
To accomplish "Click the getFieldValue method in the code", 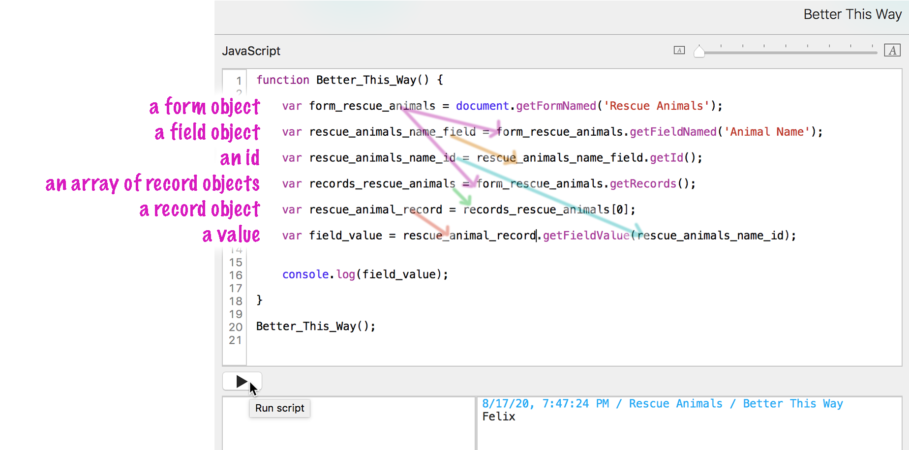I will pyautogui.click(x=586, y=236).
